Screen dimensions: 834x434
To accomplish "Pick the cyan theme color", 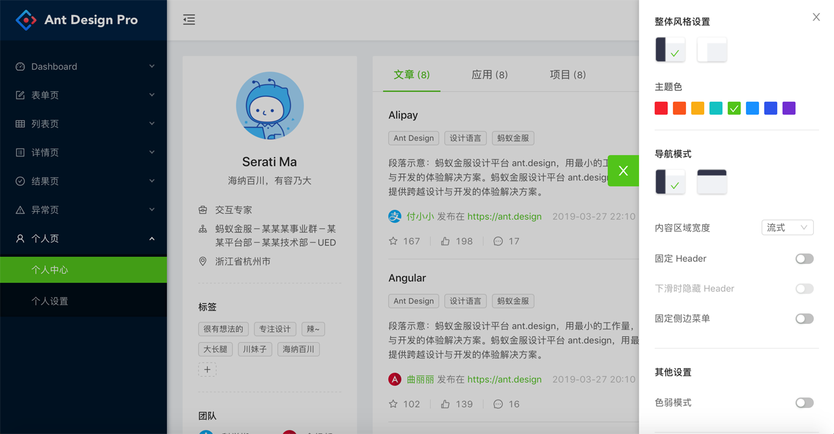I will (x=716, y=108).
